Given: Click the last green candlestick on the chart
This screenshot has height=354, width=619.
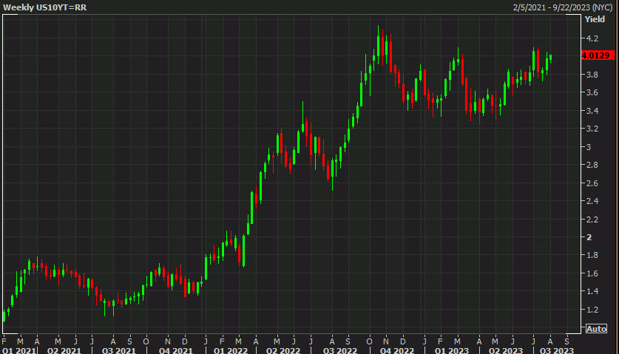Looking at the screenshot, I should pyautogui.click(x=550, y=57).
